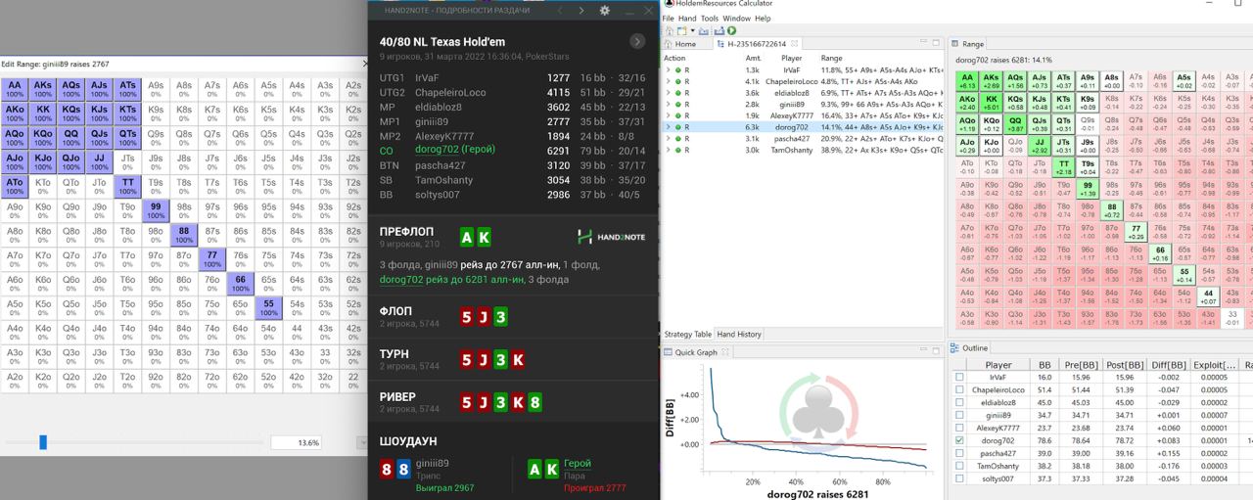This screenshot has height=500, width=1253.
Task: Check the IrVaF box in Outline
Action: pos(959,377)
